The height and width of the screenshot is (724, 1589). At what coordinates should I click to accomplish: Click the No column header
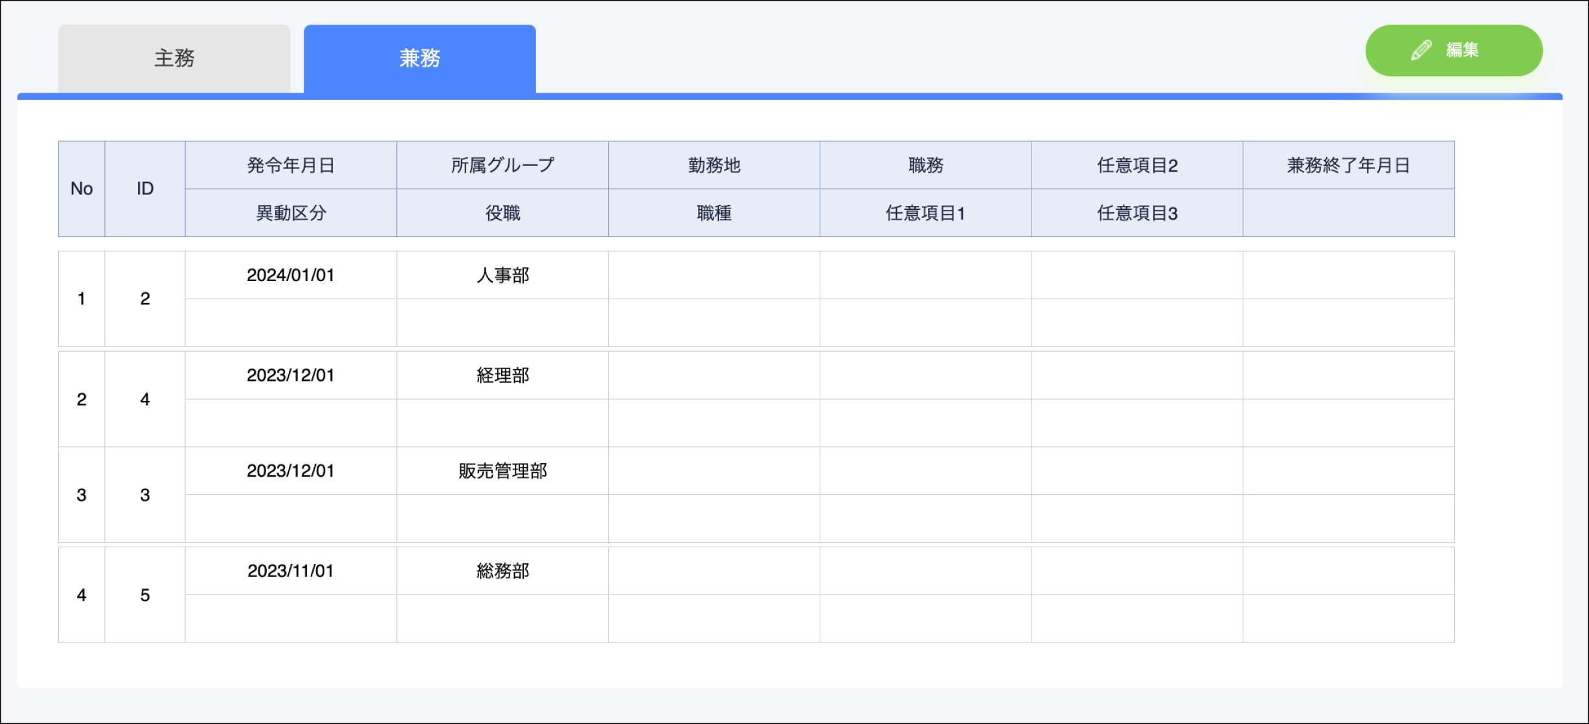(82, 189)
